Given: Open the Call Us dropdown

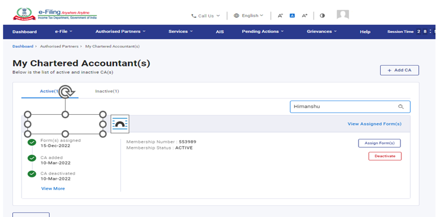Looking at the screenshot, I should click(x=206, y=15).
